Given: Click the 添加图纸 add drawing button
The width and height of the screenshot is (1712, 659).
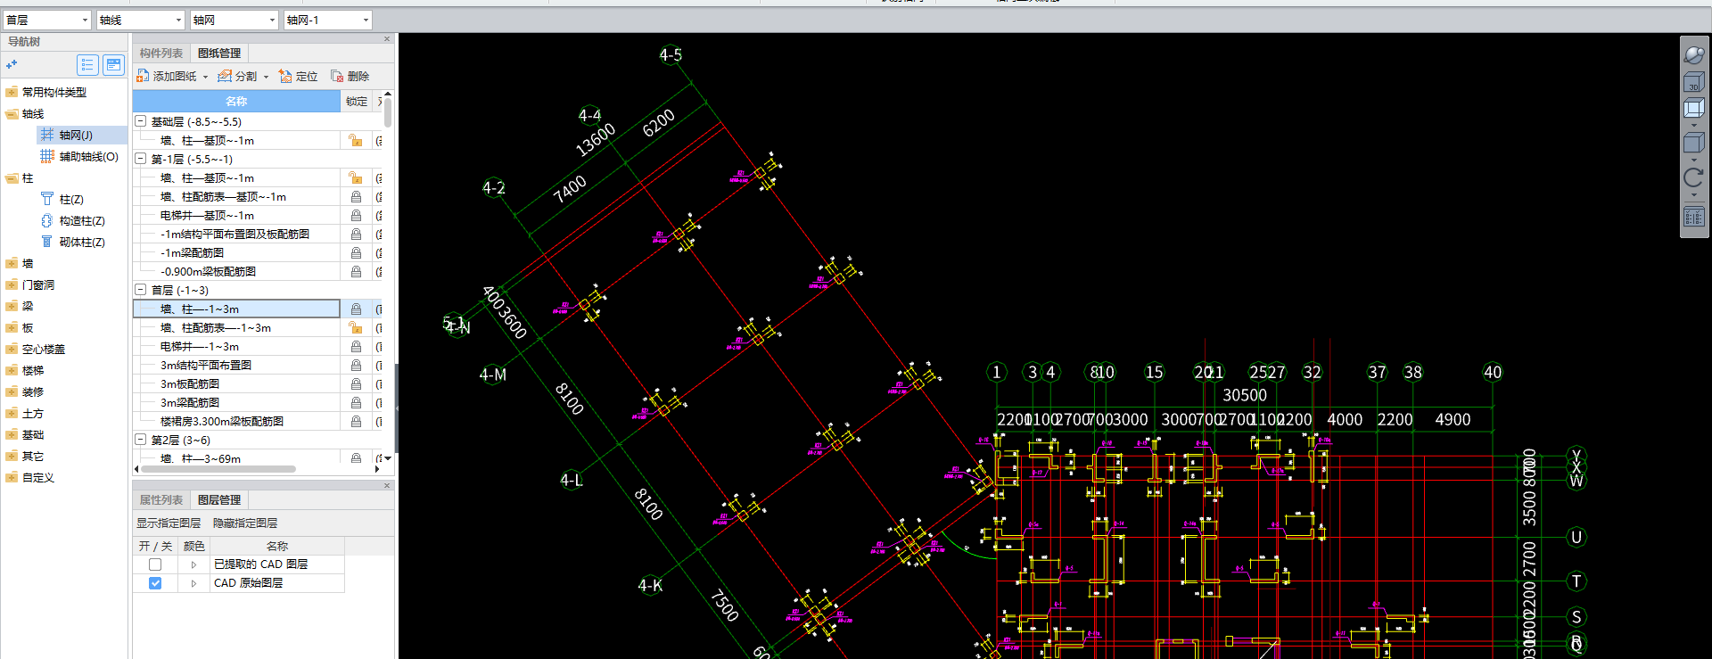Looking at the screenshot, I should 167,77.
